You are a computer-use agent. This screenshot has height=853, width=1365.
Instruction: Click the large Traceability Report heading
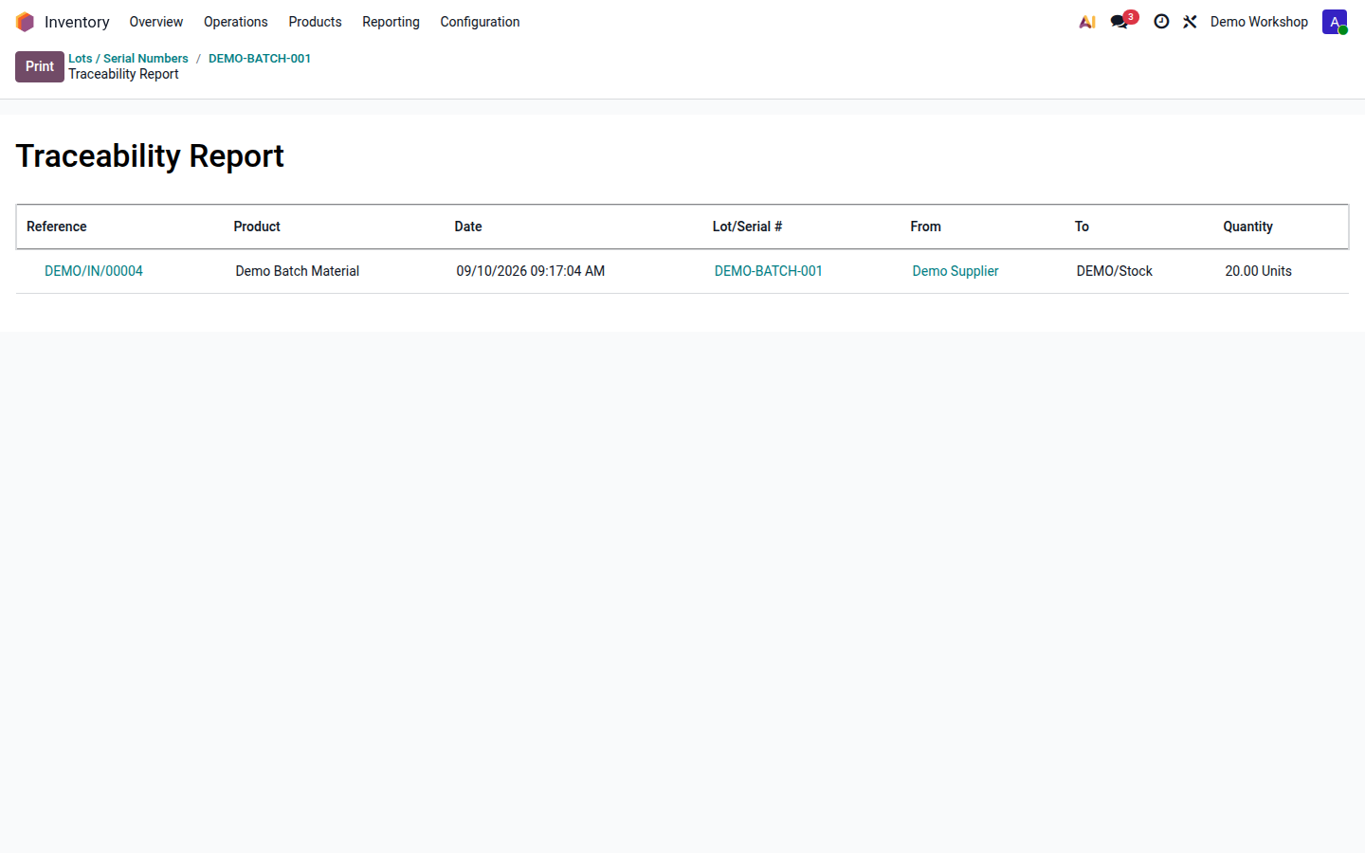[x=150, y=156]
